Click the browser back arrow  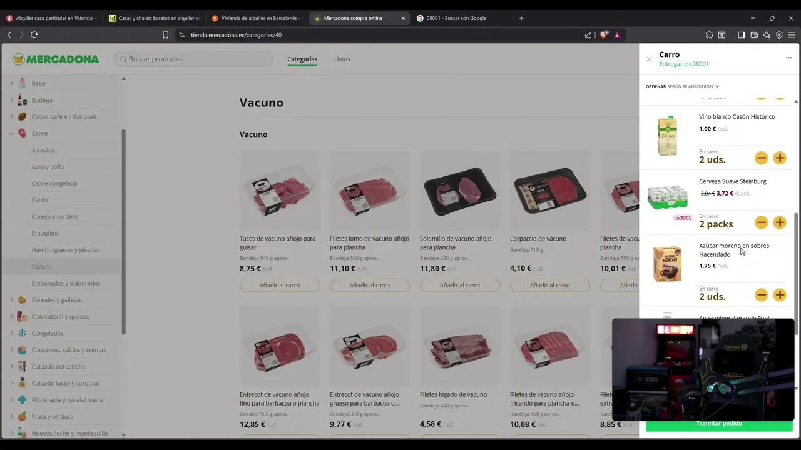(9, 35)
